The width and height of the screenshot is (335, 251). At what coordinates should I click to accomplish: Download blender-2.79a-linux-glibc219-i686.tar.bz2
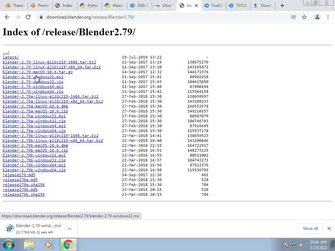click(51, 96)
